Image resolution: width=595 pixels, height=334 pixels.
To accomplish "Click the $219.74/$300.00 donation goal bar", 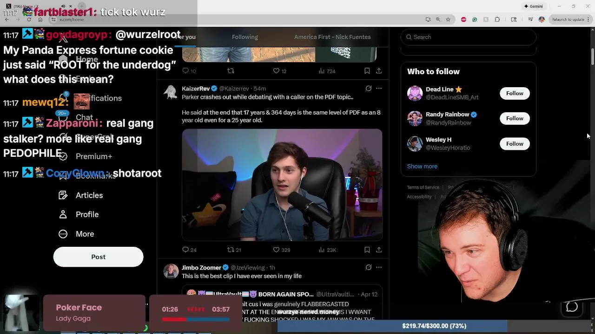I will tap(434, 326).
